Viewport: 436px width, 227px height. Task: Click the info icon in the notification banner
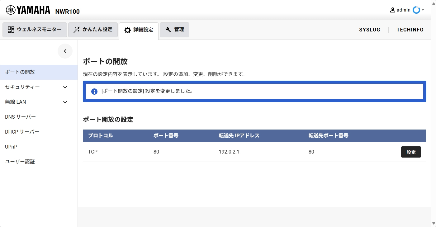click(x=94, y=91)
